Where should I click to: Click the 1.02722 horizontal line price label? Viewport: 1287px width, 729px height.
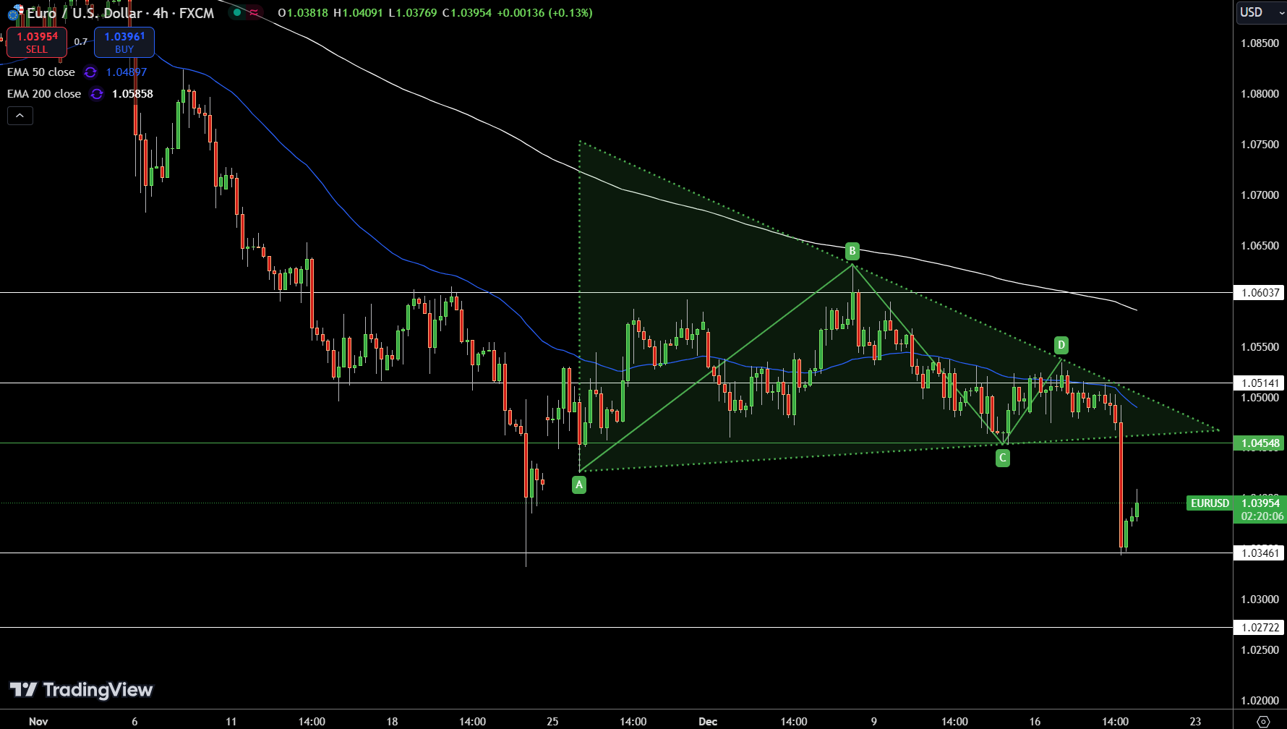pyautogui.click(x=1259, y=628)
